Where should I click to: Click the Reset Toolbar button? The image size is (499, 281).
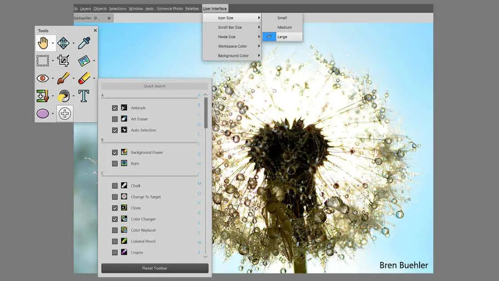click(x=154, y=268)
